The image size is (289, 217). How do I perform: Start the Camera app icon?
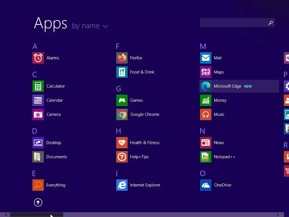tap(38, 114)
